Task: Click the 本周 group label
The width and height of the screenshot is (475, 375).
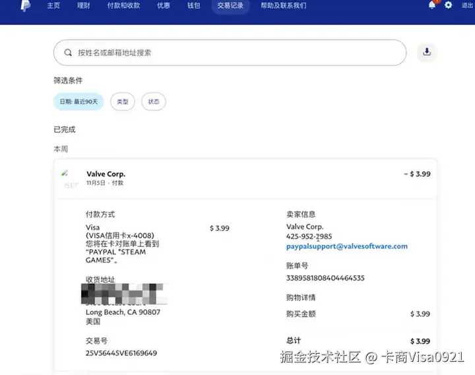Action: pyautogui.click(x=61, y=149)
